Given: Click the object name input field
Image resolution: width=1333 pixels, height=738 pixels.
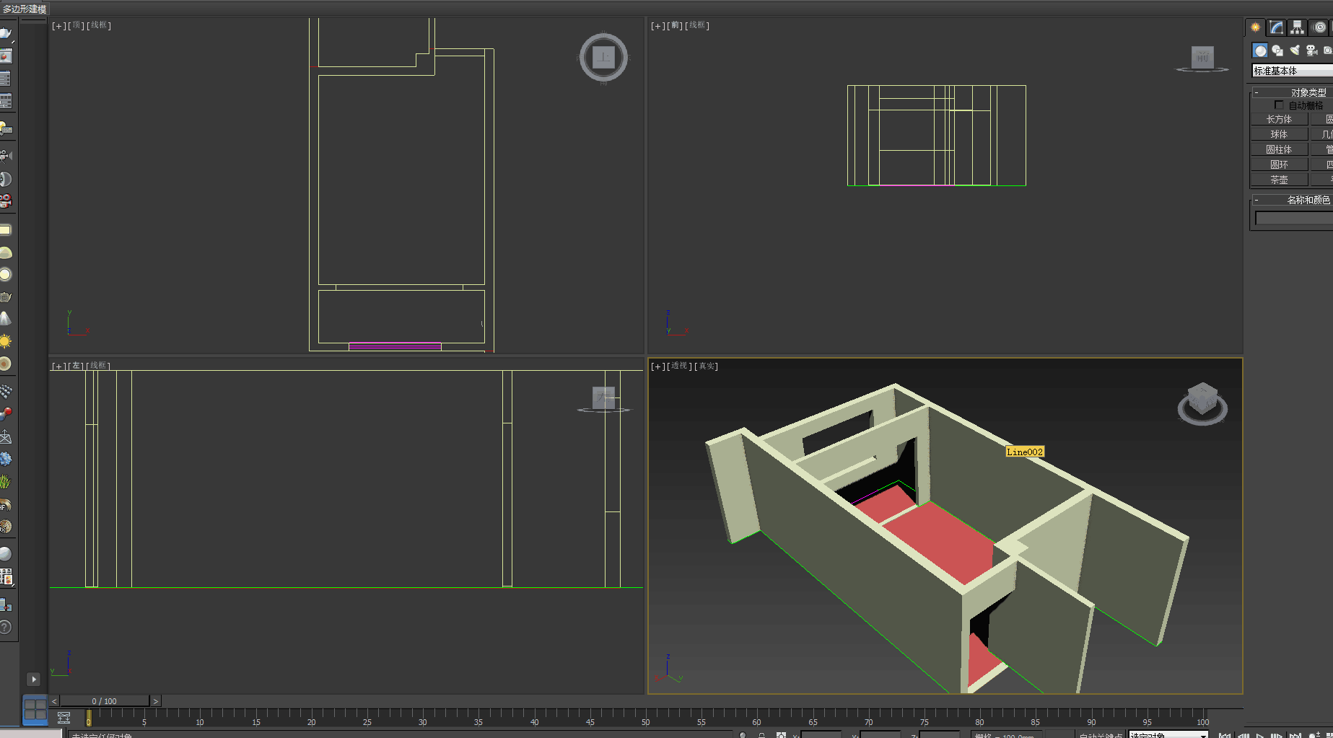Looking at the screenshot, I should tap(1293, 218).
